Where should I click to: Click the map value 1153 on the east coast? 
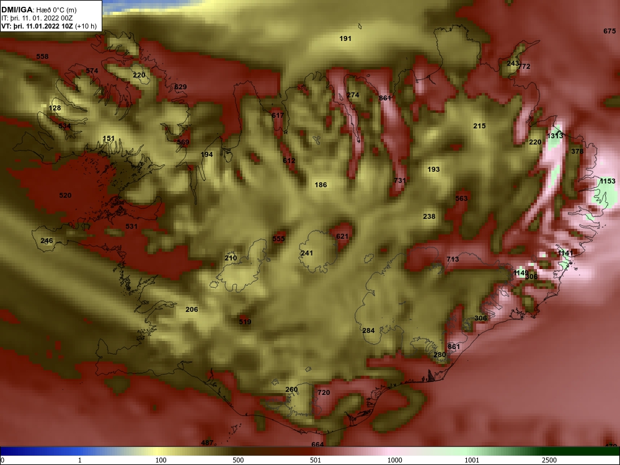pos(608,181)
